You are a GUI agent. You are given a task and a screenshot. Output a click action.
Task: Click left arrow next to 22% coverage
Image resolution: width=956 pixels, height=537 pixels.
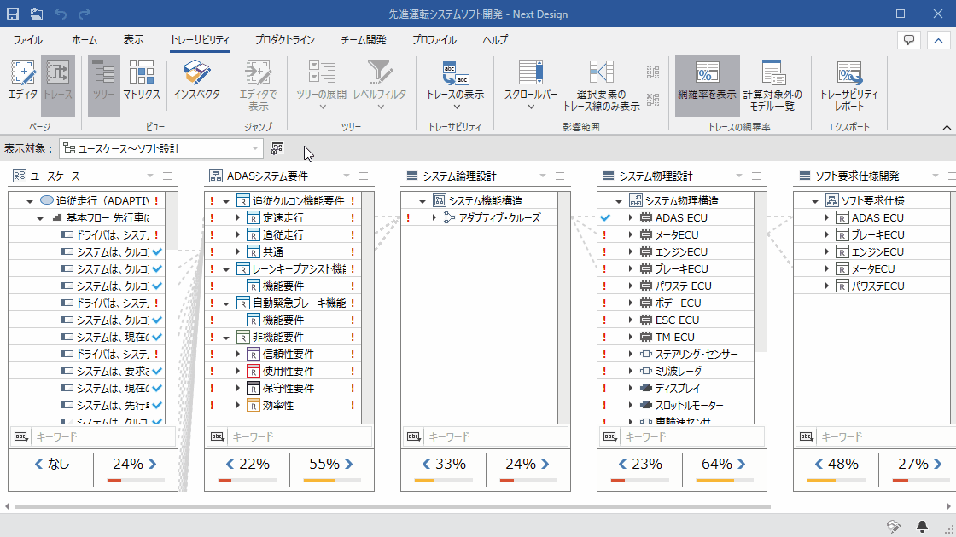(230, 464)
